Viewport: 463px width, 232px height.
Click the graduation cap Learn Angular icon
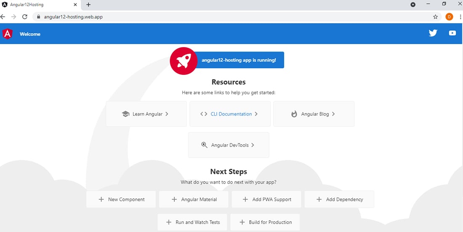pos(125,114)
